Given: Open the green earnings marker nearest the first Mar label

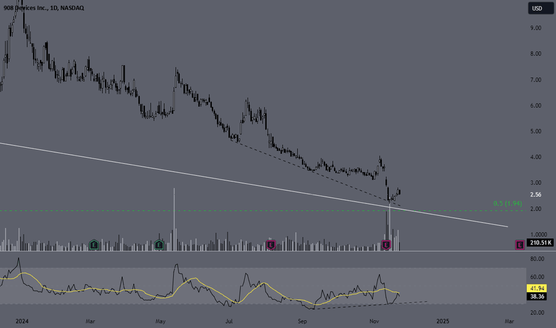Looking at the screenshot, I should point(94,245).
